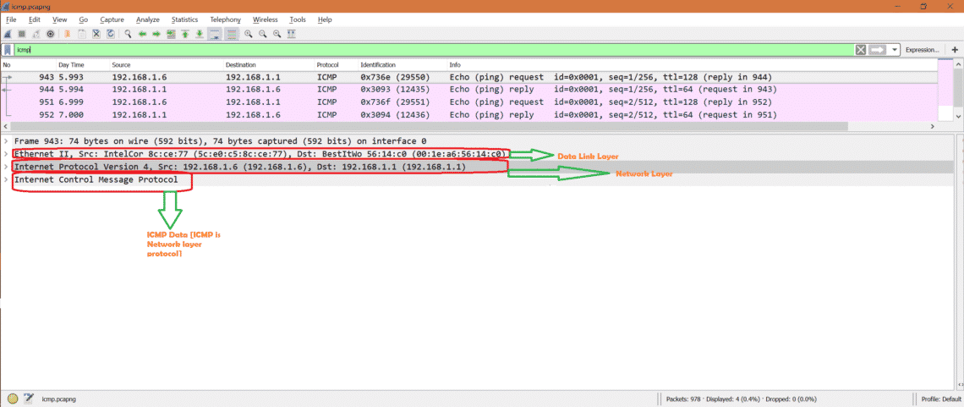The width and height of the screenshot is (964, 407).
Task: Reload this capture file
Action: [111, 34]
